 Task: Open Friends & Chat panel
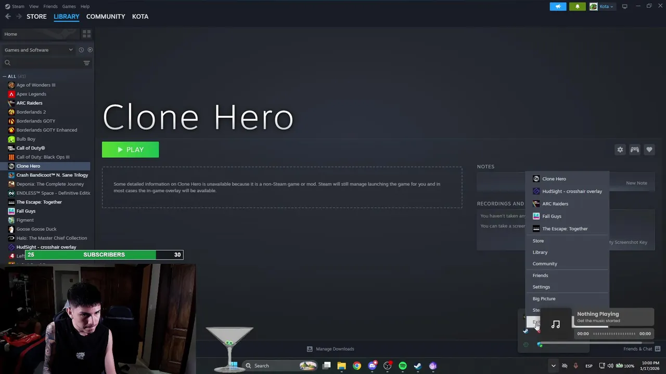point(642,349)
